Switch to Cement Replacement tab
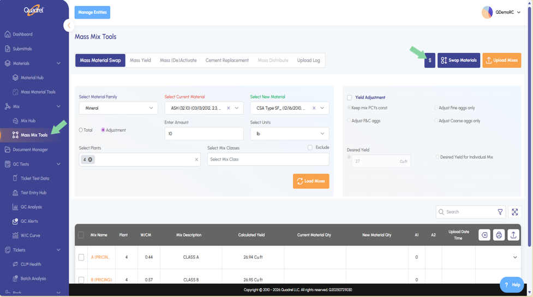533x297 pixels. coord(227,61)
